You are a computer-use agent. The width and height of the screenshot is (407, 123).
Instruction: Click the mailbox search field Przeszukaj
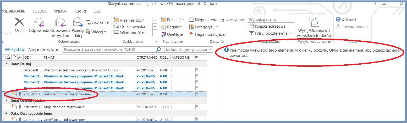coord(109,50)
